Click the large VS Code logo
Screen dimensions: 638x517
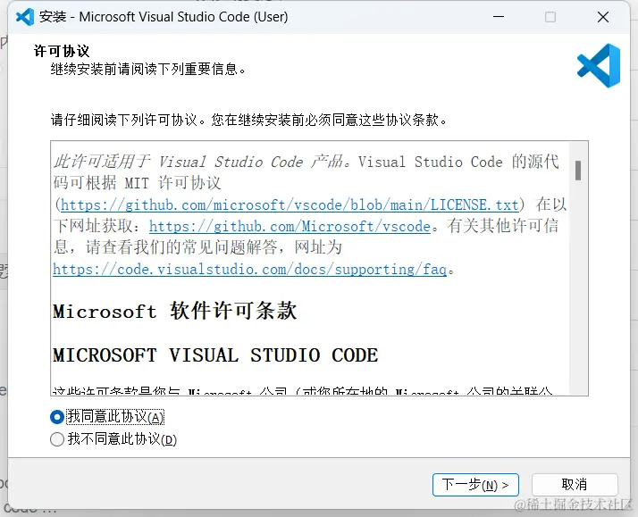click(599, 65)
